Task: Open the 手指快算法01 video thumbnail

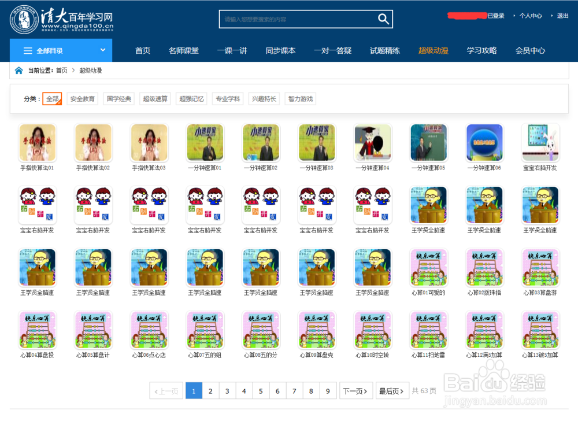Action: coord(37,142)
